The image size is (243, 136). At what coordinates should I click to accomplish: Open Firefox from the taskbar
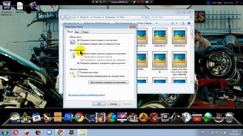click(27, 133)
